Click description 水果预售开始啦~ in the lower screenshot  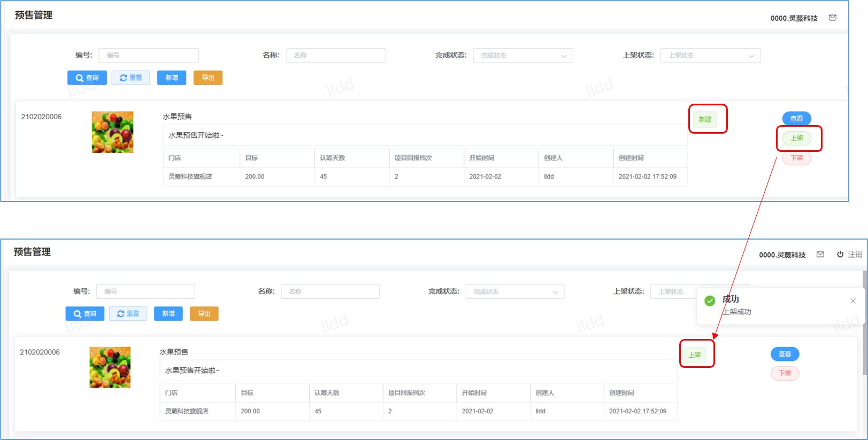193,370
